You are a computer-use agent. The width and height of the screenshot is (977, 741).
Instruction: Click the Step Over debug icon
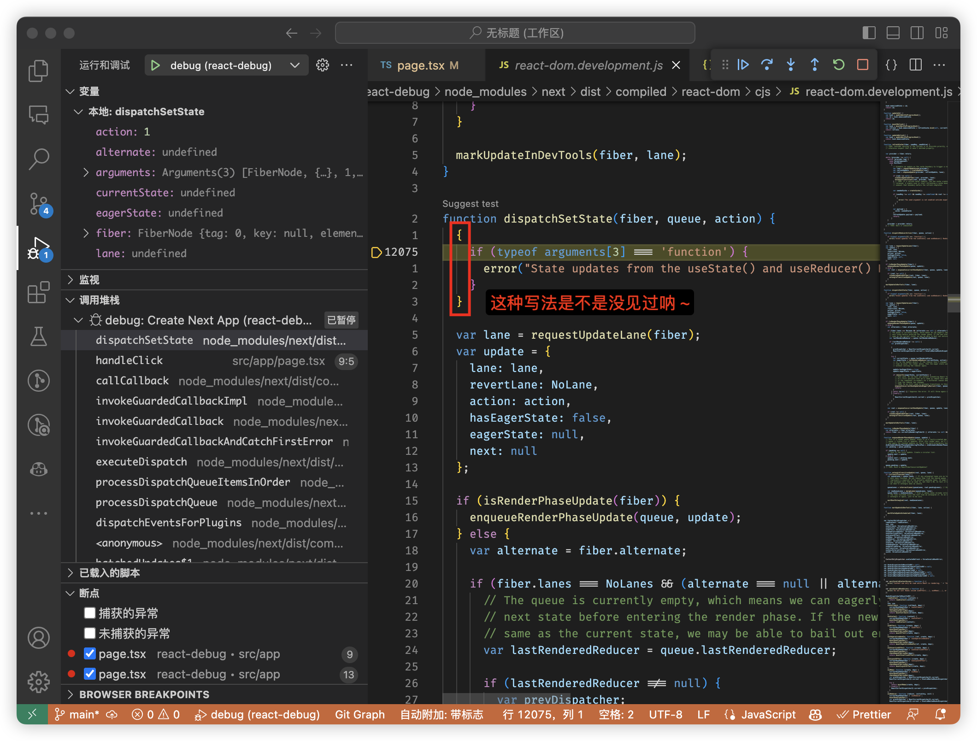coord(767,65)
